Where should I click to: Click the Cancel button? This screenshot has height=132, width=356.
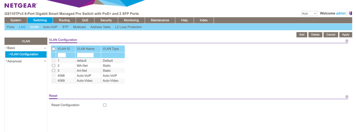(331, 35)
